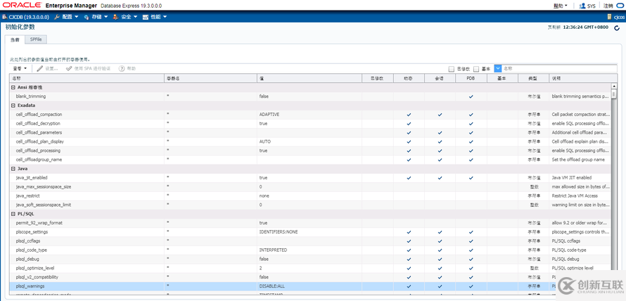Open the 帮助 menu in header
This screenshot has width=626, height=301.
click(x=559, y=5)
